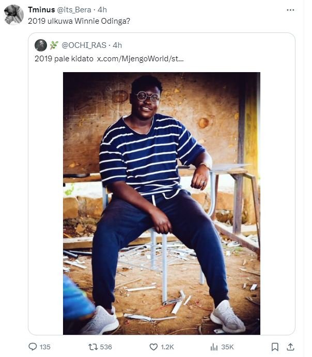Enlarge the quoted photo of seated man
This screenshot has width=312, height=357.
162,203
